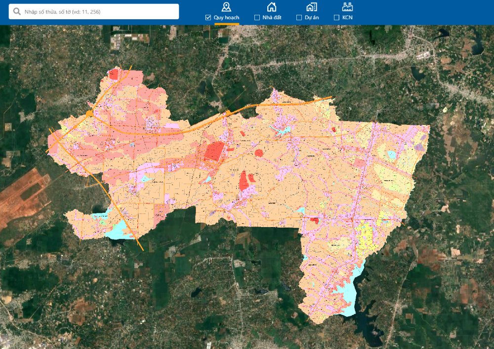
Task: Click the orange circular interchange in the northwest
Action: point(89,114)
